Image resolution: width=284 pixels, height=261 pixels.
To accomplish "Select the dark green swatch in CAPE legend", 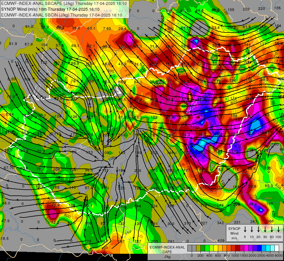I will tap(203, 248).
